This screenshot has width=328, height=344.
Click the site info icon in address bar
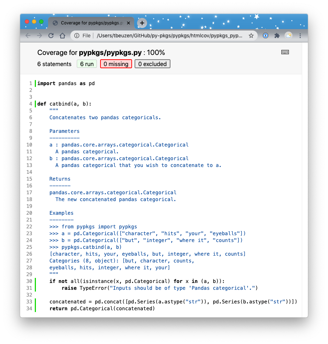pos(77,36)
